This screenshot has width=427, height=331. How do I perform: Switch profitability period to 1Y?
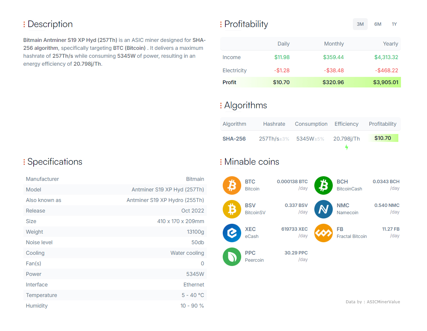pos(394,24)
